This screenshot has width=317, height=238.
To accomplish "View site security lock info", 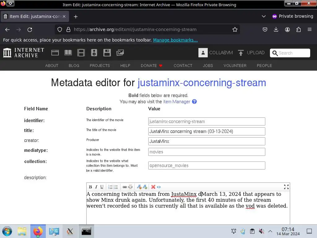I will pos(68,29).
